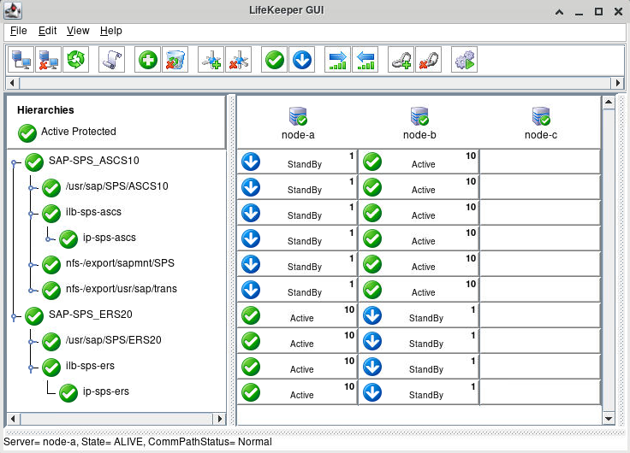The height and width of the screenshot is (453, 630).
Task: Select ip-sps-ers resource in the tree
Action: point(106,391)
